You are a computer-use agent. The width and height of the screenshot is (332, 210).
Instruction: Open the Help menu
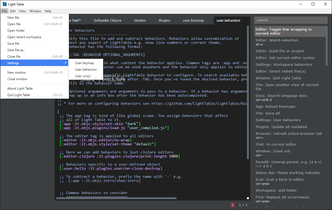[48, 11]
